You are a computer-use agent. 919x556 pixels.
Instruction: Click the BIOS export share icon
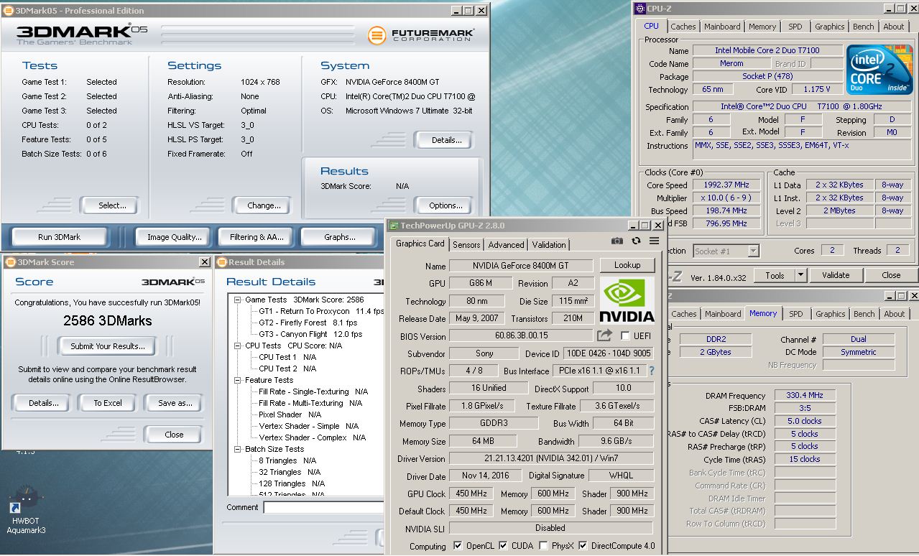coord(604,335)
